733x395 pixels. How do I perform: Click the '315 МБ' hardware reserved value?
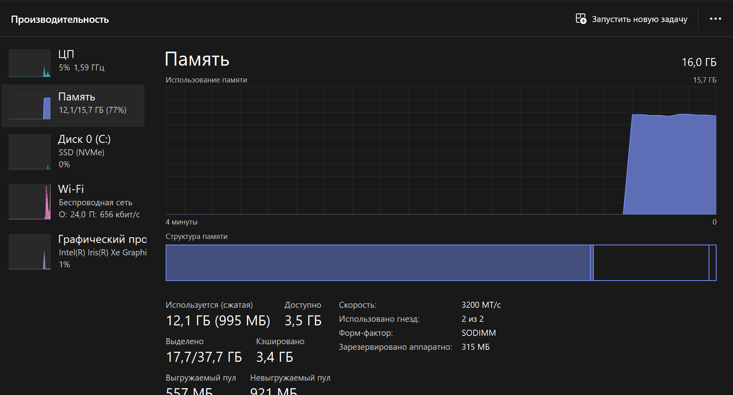[x=475, y=347]
